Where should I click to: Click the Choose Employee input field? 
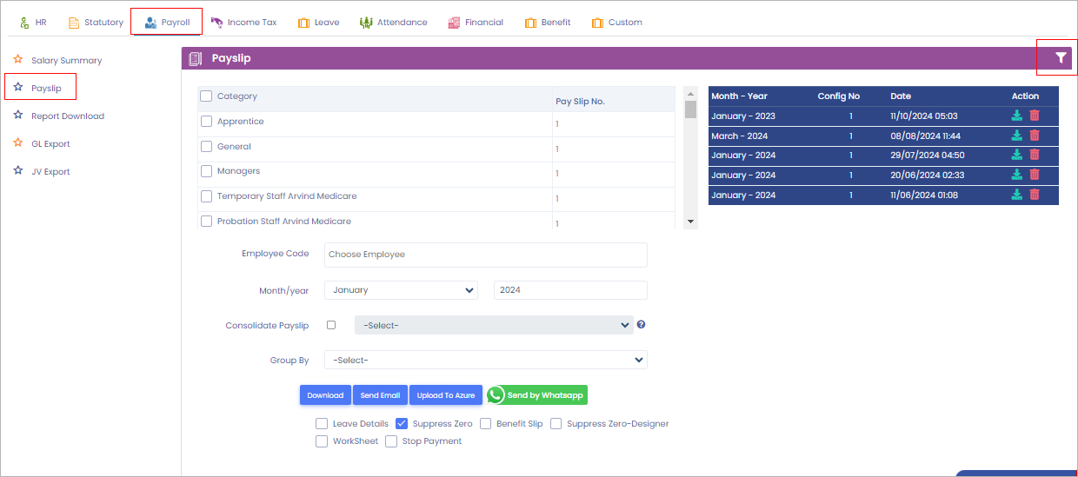485,255
